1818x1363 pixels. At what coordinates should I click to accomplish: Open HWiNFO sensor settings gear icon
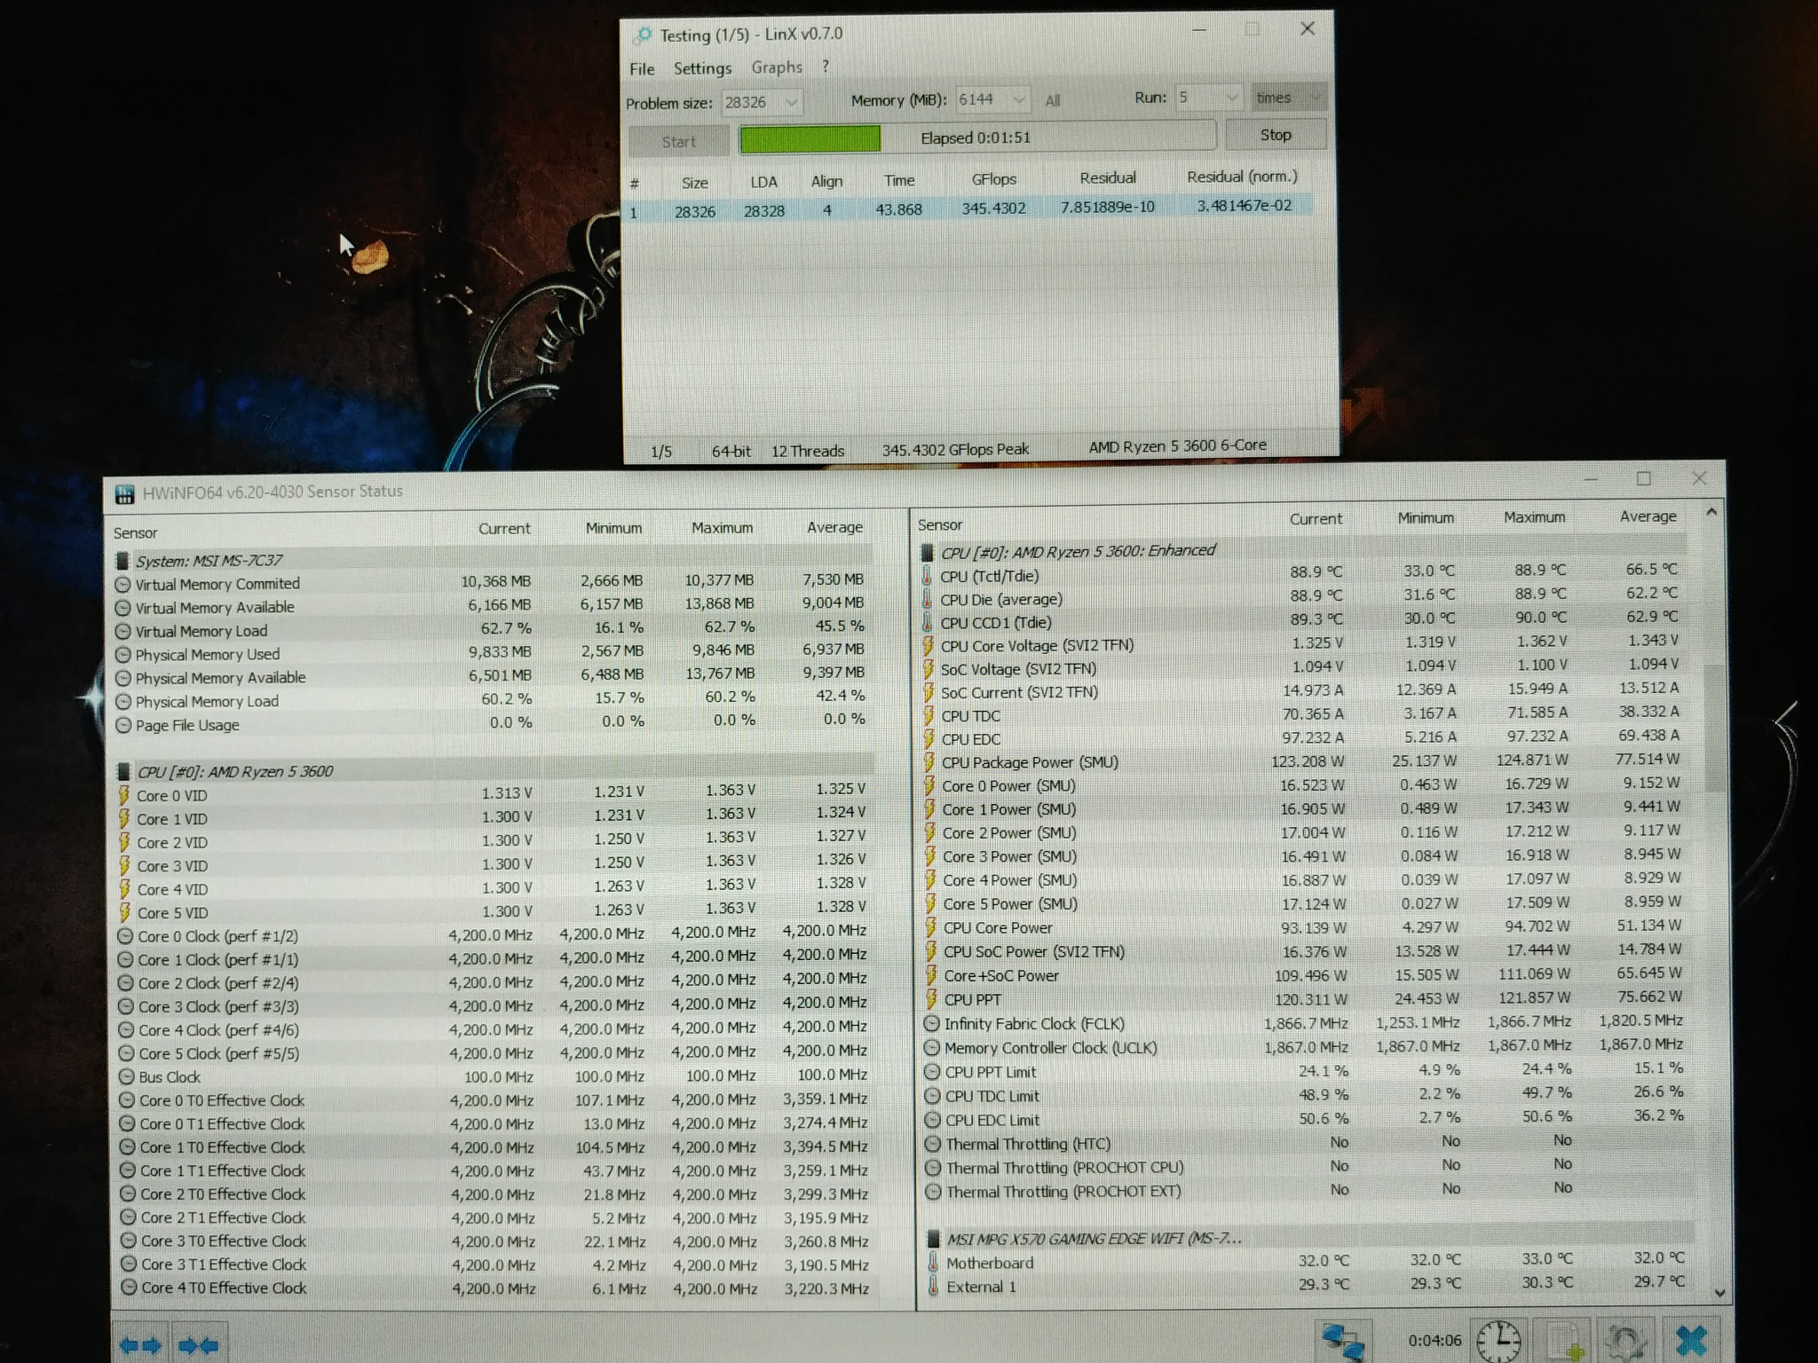pyautogui.click(x=1626, y=1342)
